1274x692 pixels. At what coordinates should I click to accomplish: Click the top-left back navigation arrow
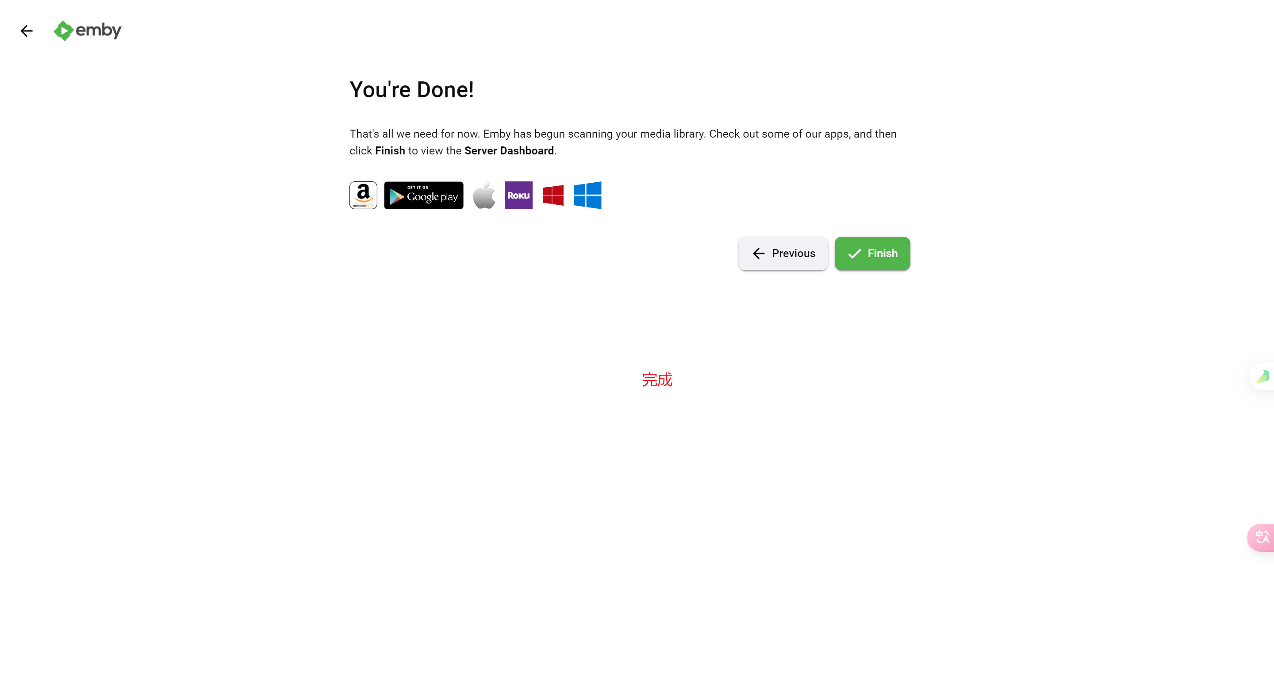(27, 31)
